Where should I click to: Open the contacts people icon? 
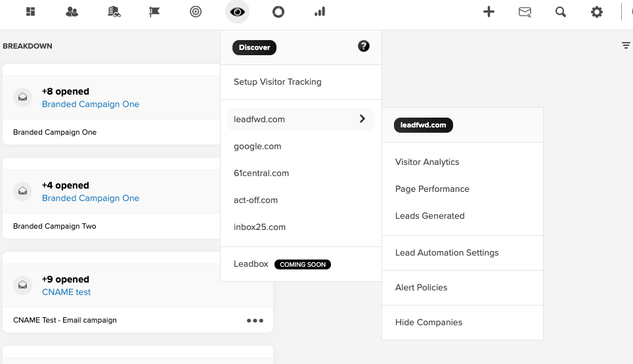72,12
